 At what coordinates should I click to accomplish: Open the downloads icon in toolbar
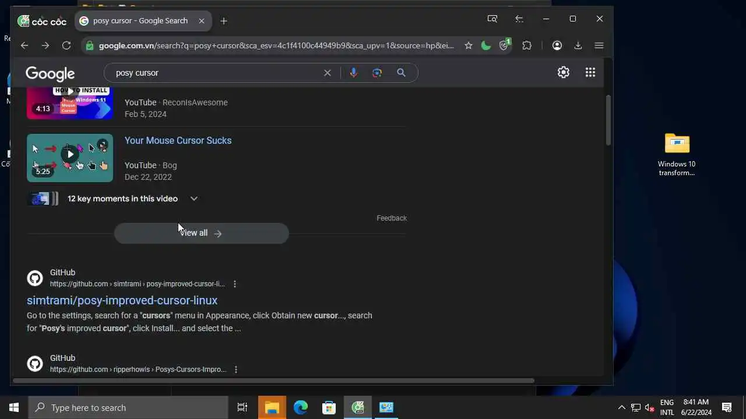(578, 45)
